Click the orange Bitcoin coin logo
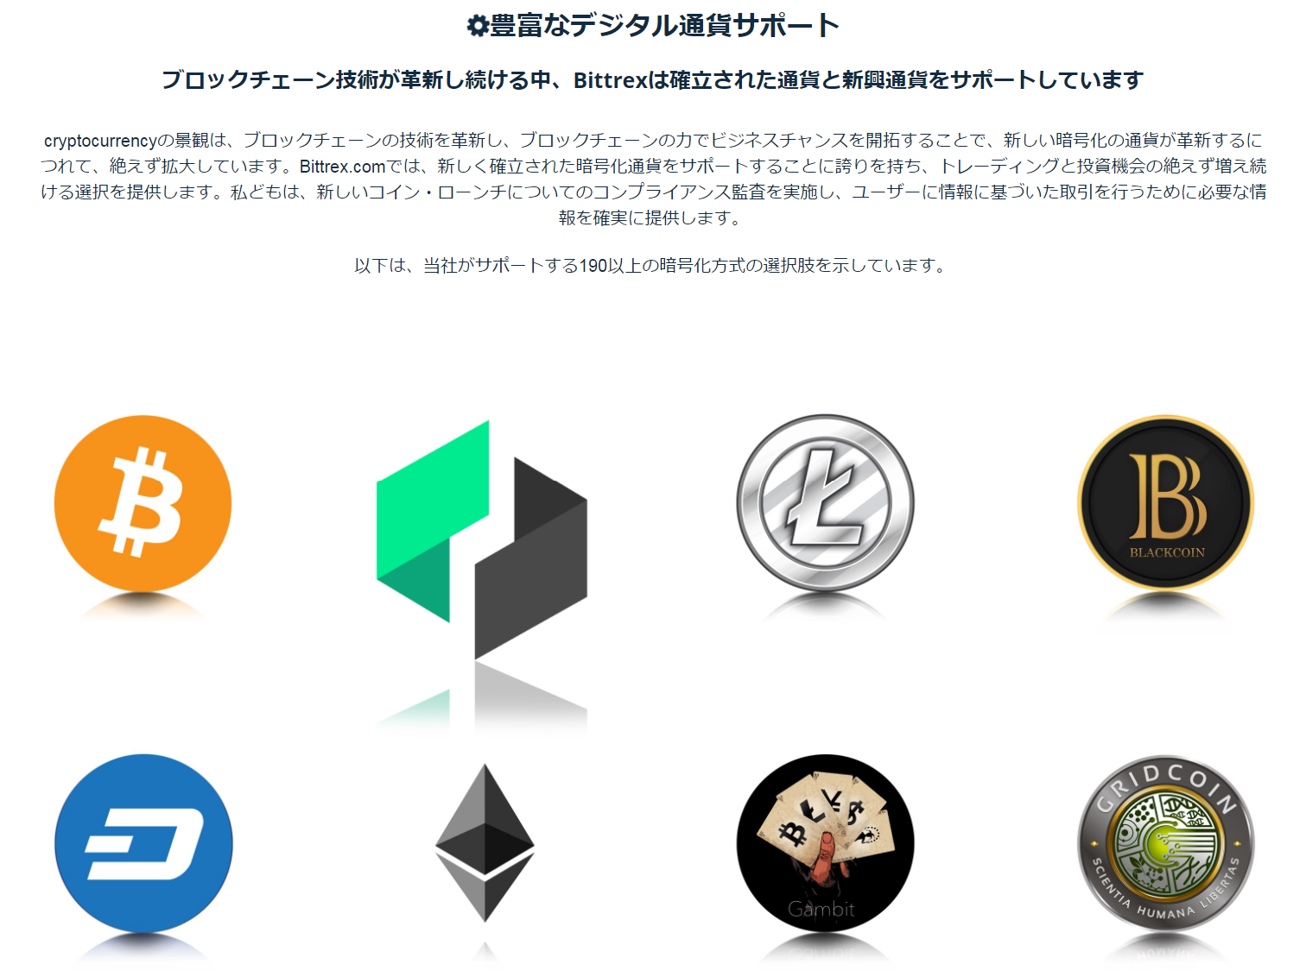The image size is (1306, 977). (143, 503)
